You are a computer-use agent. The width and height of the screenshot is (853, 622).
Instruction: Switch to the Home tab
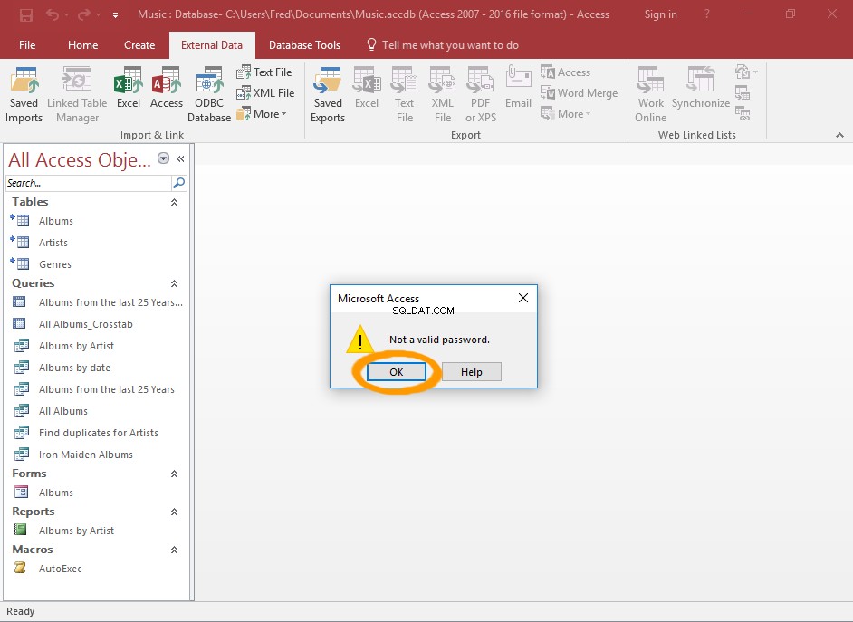click(x=82, y=45)
